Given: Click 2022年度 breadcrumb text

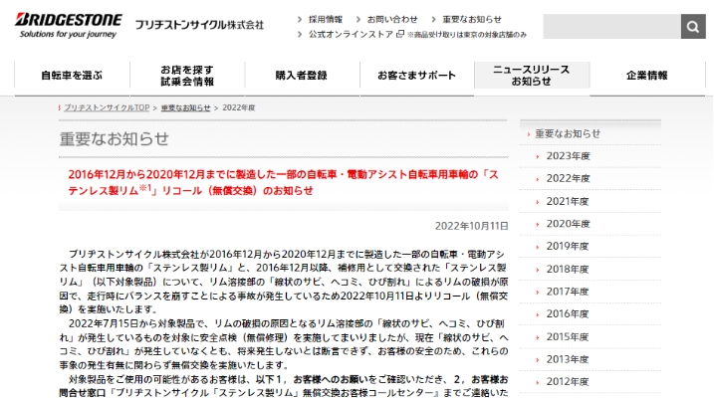Looking at the screenshot, I should tap(239, 107).
